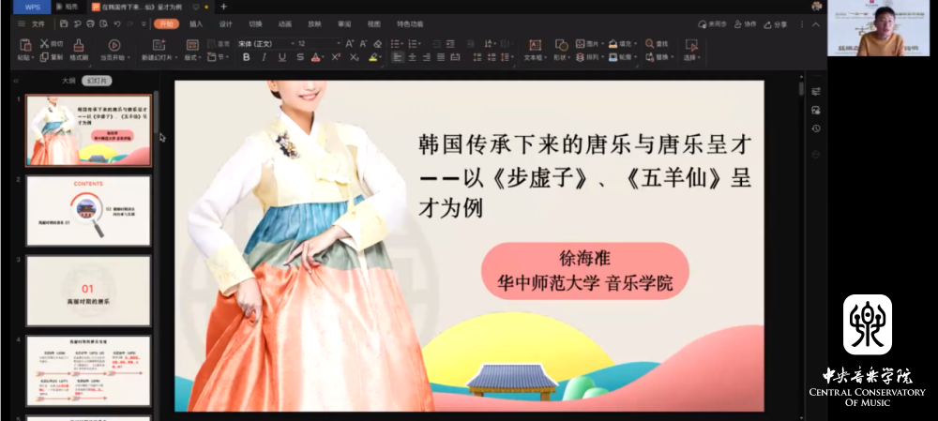Image resolution: width=938 pixels, height=421 pixels.
Task: Set text alignment to right
Action: (427, 57)
